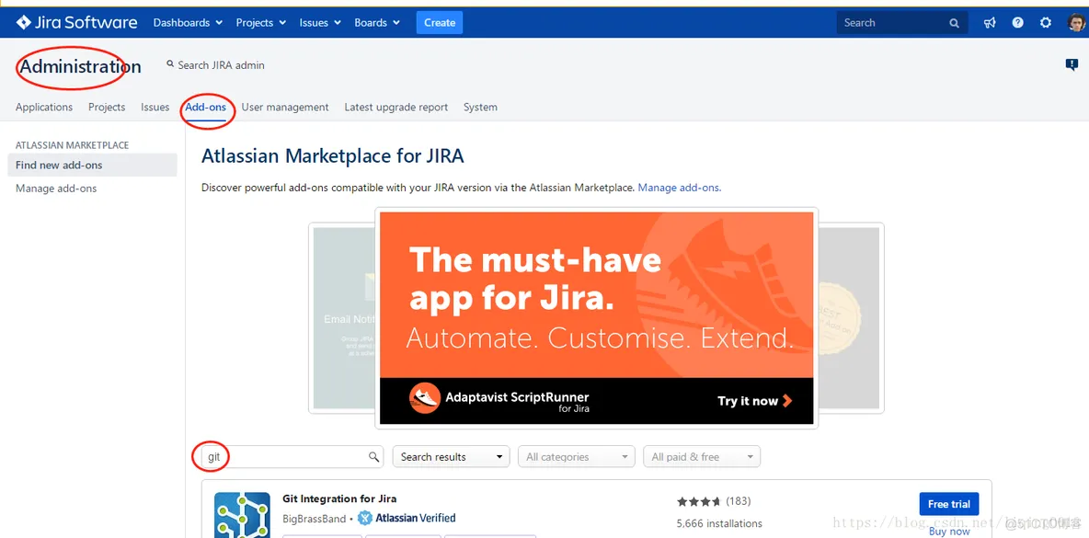The image size is (1089, 538).
Task: Switch to the User management tab
Action: [285, 107]
